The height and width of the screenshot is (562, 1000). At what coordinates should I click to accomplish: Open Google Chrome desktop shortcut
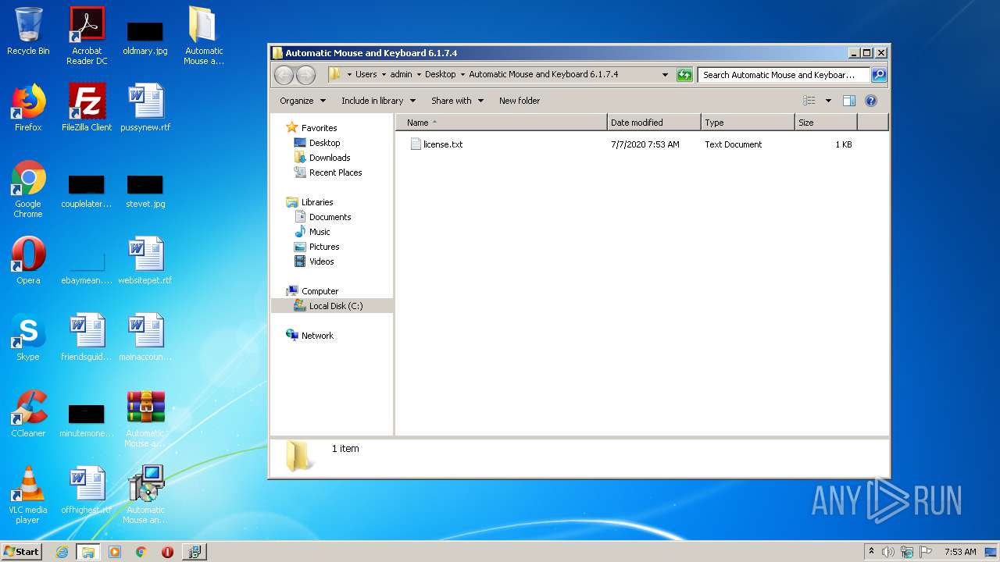(28, 189)
